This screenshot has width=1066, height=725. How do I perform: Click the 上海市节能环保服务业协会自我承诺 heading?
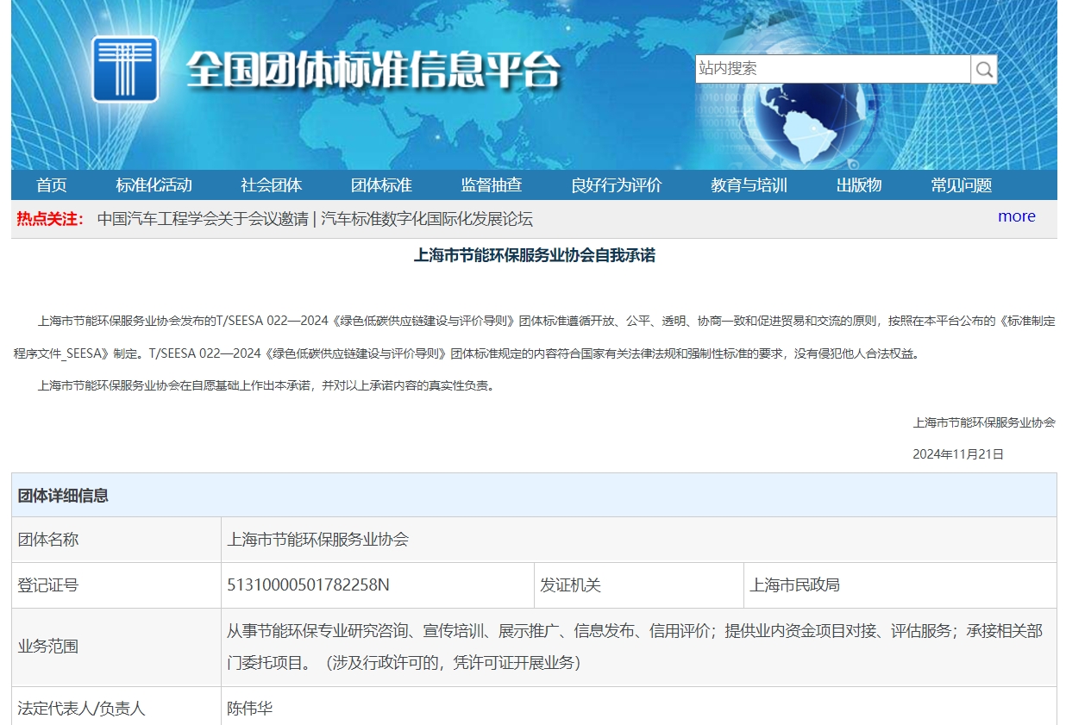click(534, 256)
